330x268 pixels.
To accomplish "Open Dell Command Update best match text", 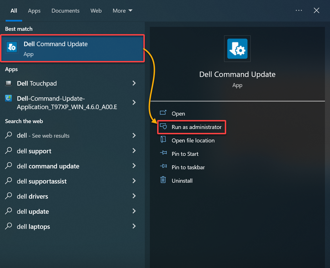I will click(x=56, y=44).
